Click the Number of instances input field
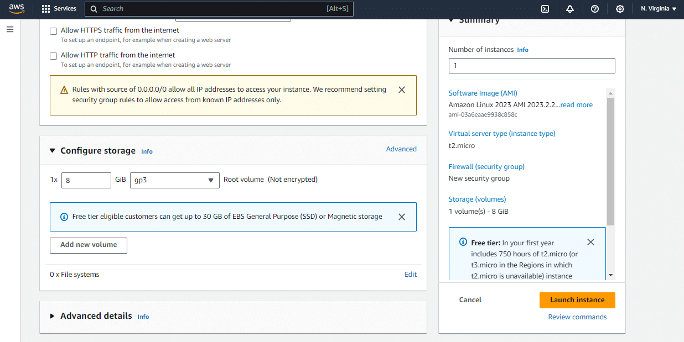684x342 pixels. (531, 66)
